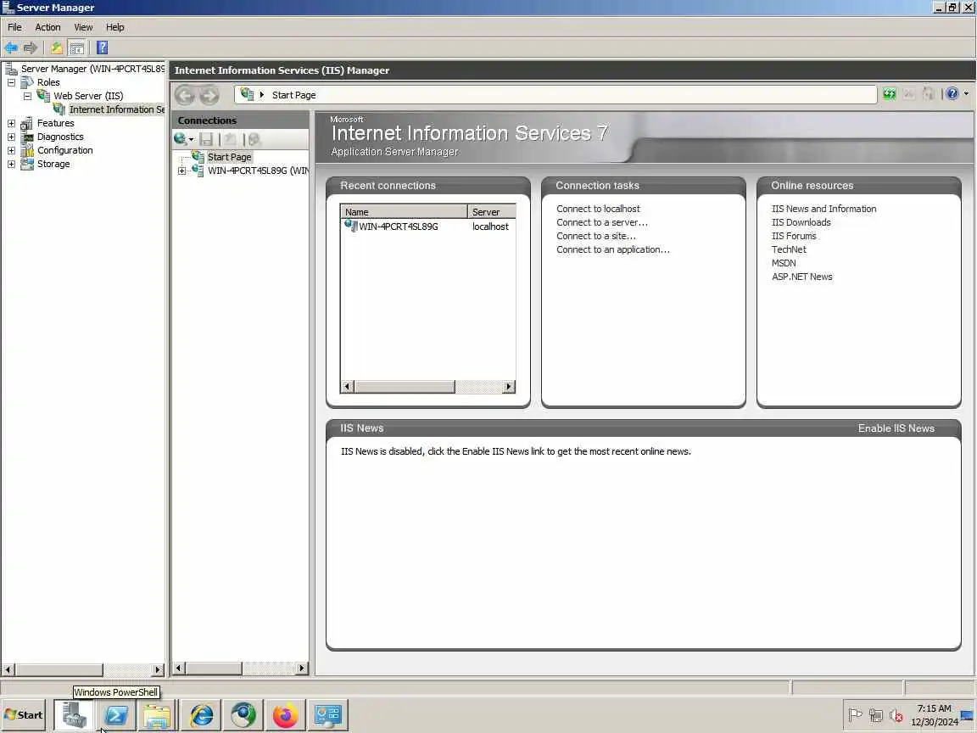Expand WIN-4PCRT4SL89G node in Connections tree

coord(182,171)
